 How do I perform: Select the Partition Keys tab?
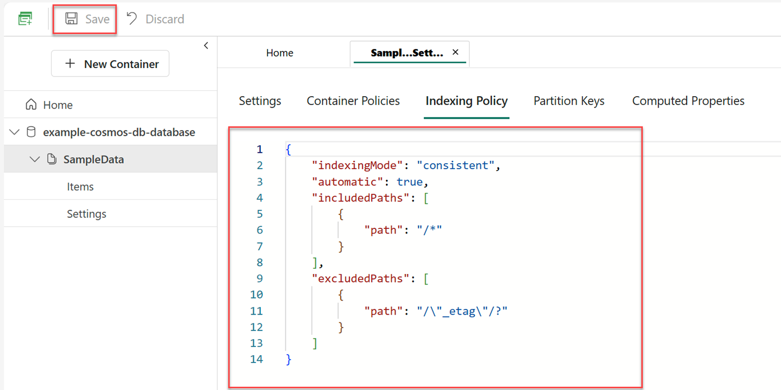click(x=569, y=100)
